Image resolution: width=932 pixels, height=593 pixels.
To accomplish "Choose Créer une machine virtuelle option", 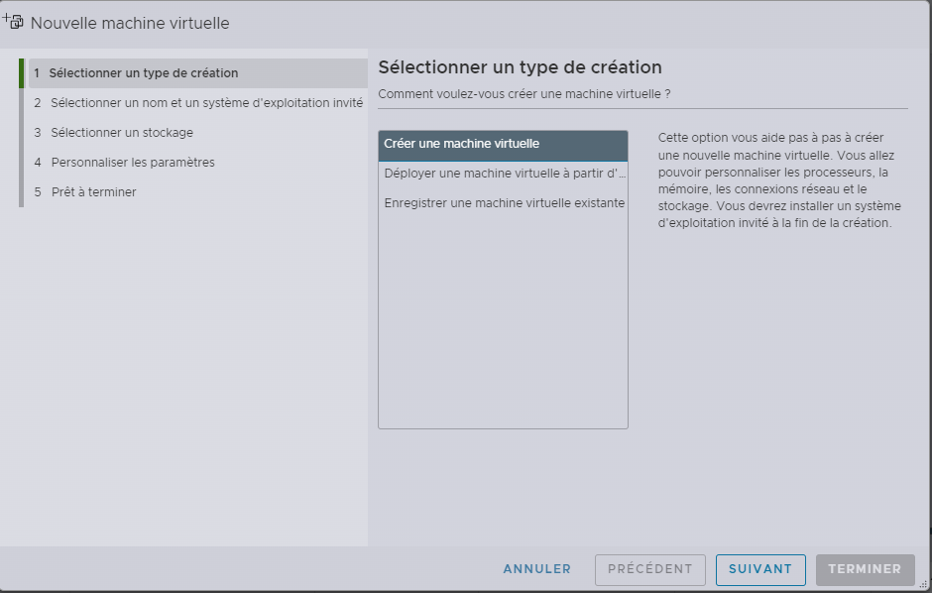I will click(x=503, y=145).
